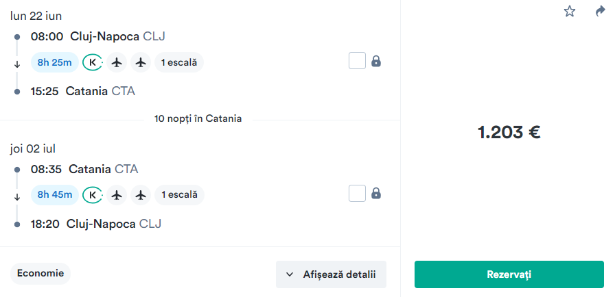
Task: Click the Economie class tag
Action: (x=40, y=273)
